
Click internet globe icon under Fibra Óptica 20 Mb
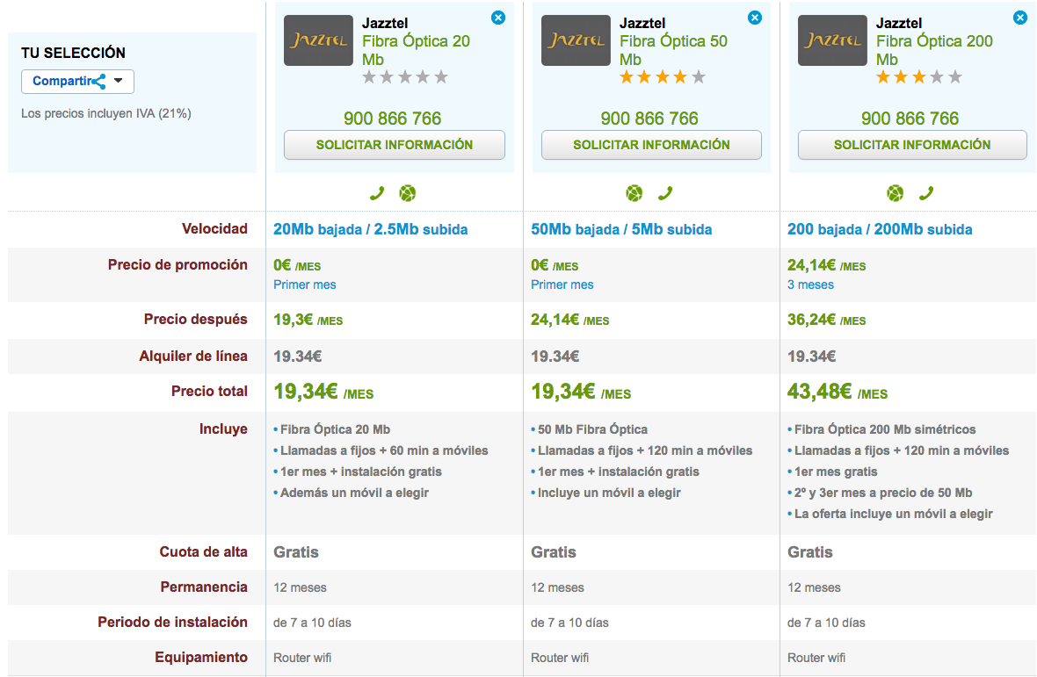click(408, 193)
